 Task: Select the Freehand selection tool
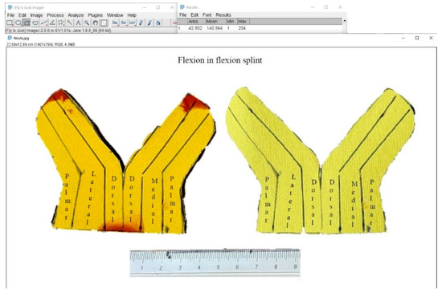pos(35,22)
